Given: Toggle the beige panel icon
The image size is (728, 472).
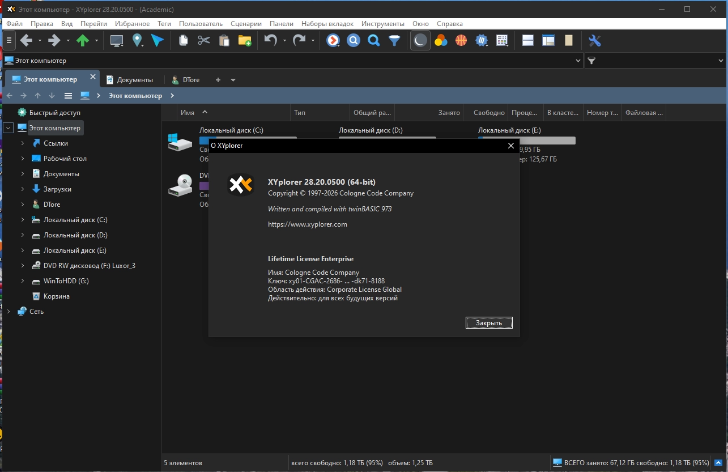Looking at the screenshot, I should (x=569, y=41).
